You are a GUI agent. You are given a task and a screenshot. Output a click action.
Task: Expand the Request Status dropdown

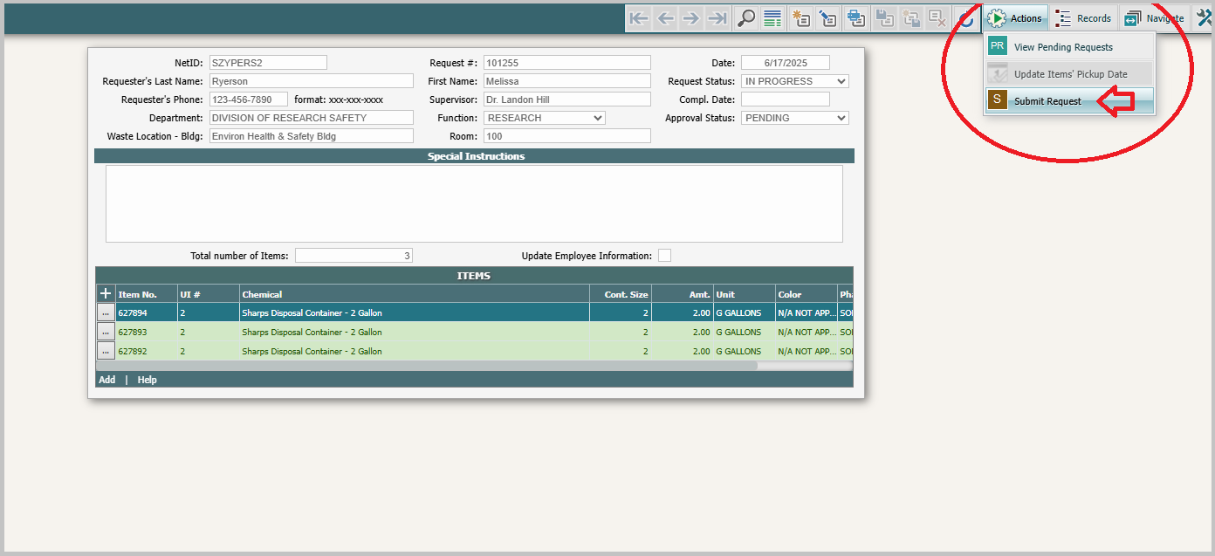point(795,81)
